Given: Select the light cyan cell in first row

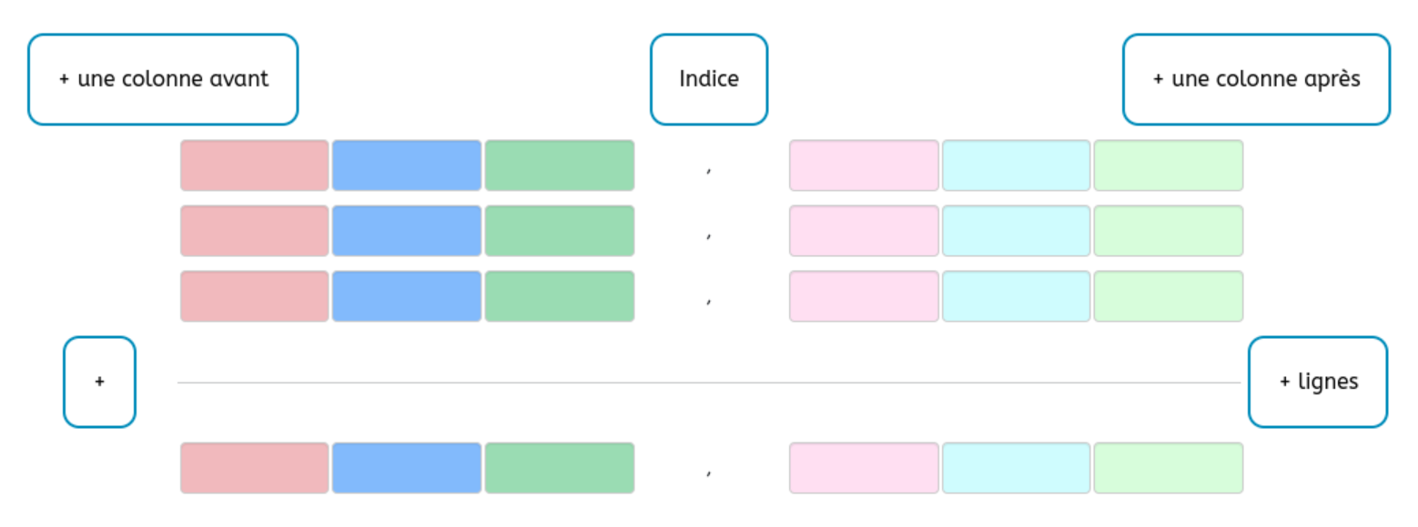Looking at the screenshot, I should click(1016, 165).
